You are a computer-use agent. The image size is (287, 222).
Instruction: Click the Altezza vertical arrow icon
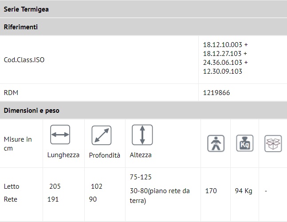point(142,135)
